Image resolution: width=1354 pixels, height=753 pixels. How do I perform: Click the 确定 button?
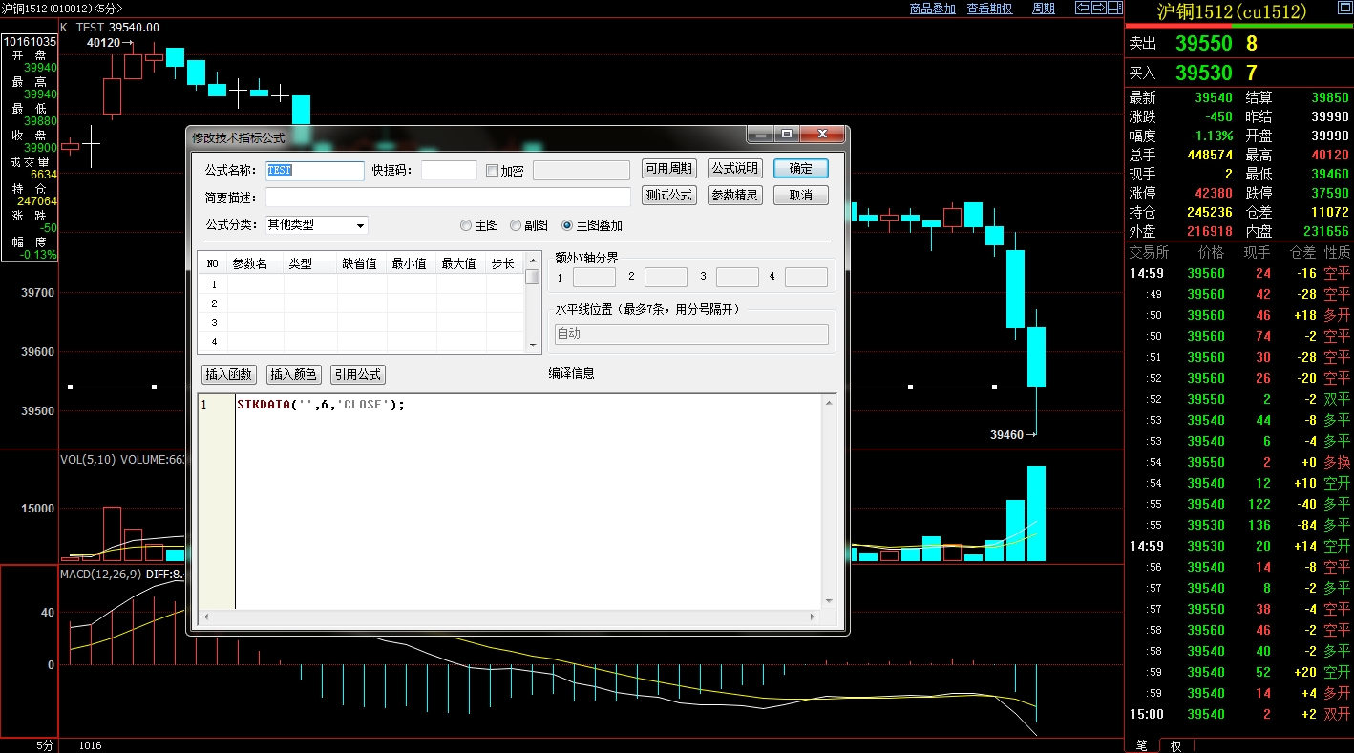click(800, 169)
